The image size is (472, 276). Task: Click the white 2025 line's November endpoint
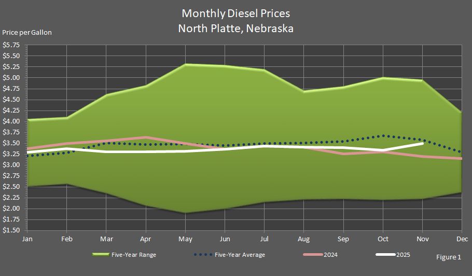pos(422,143)
